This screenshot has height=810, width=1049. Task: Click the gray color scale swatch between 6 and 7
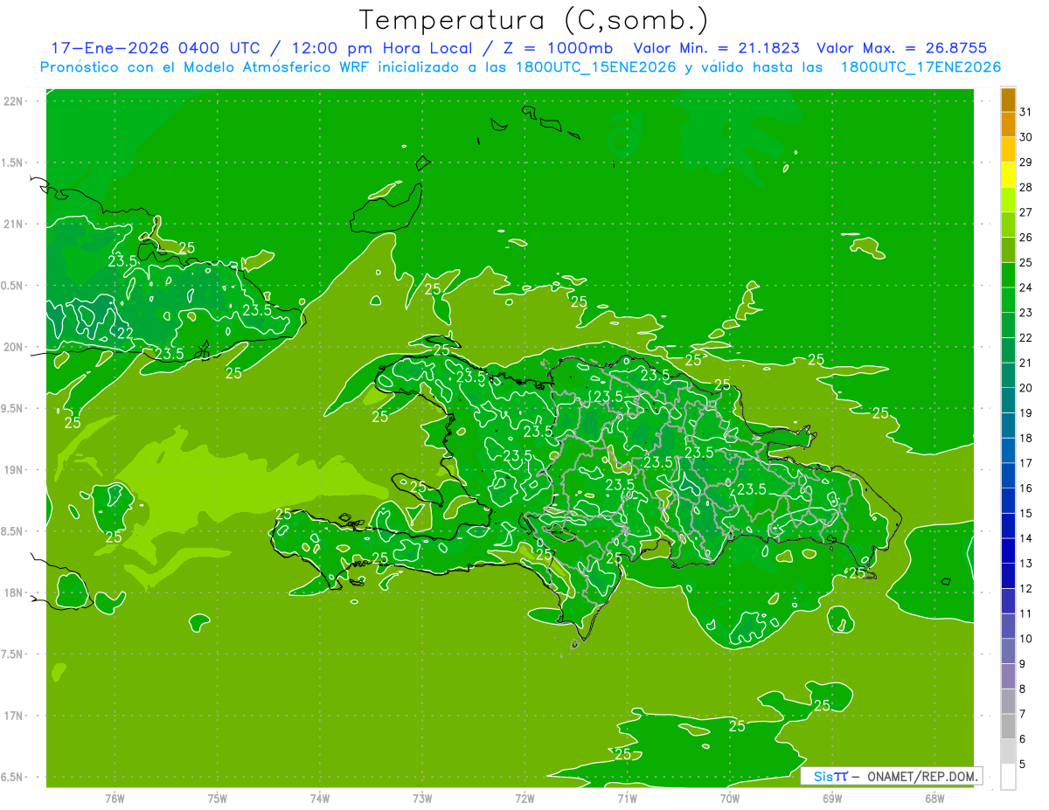(1008, 726)
